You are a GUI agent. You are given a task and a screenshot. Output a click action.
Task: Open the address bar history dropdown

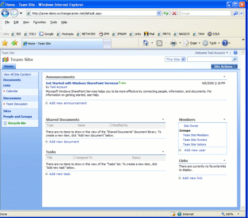(159, 13)
